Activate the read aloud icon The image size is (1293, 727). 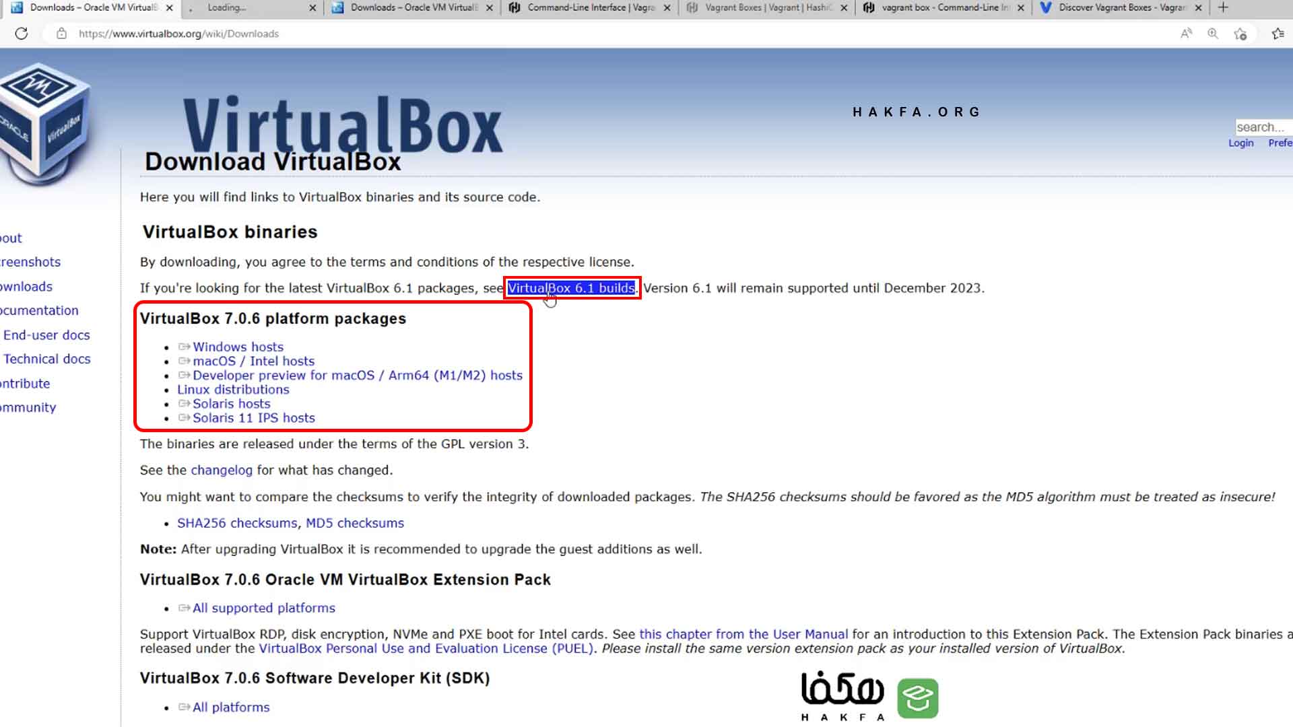(x=1187, y=34)
